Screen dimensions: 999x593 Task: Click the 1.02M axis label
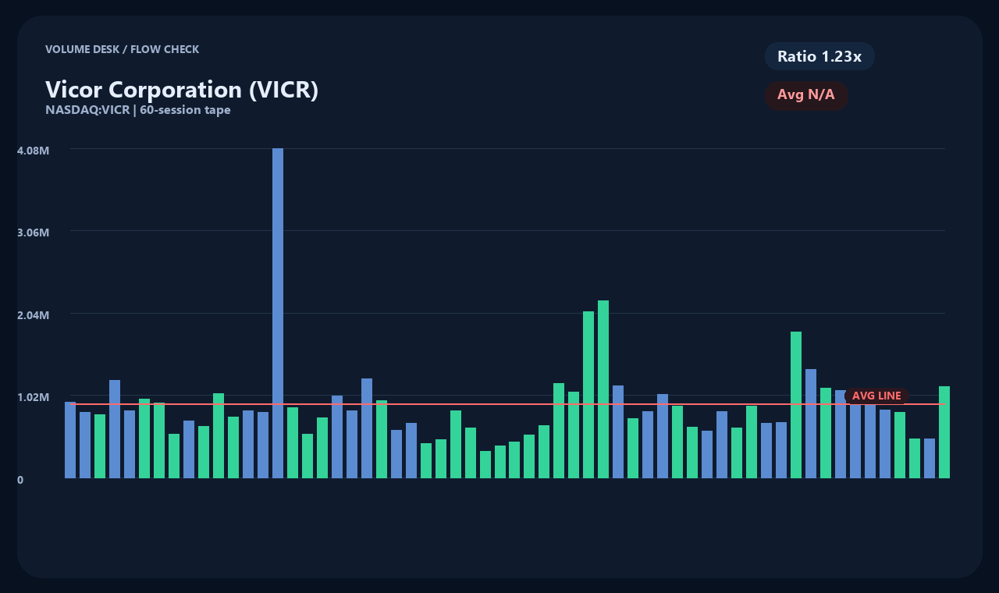(x=33, y=397)
